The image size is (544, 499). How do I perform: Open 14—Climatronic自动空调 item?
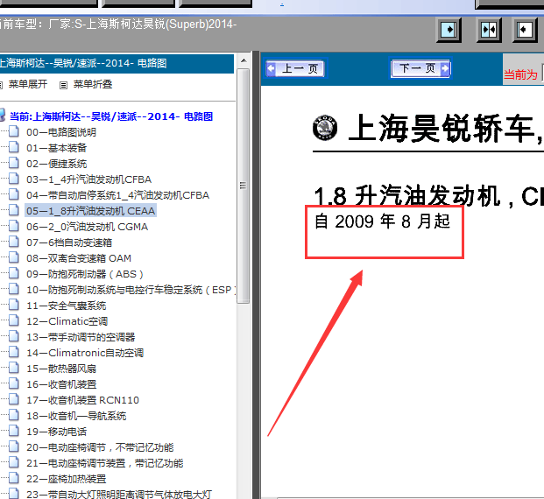coord(85,353)
